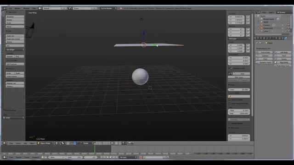The image size is (294, 165).
Task: Click the Join button
Action: tap(15, 46)
